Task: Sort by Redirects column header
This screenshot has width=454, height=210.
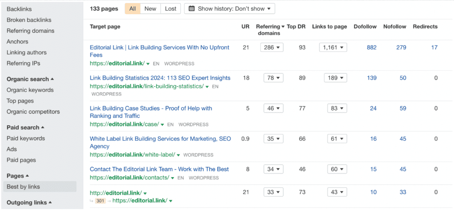Action: click(425, 27)
